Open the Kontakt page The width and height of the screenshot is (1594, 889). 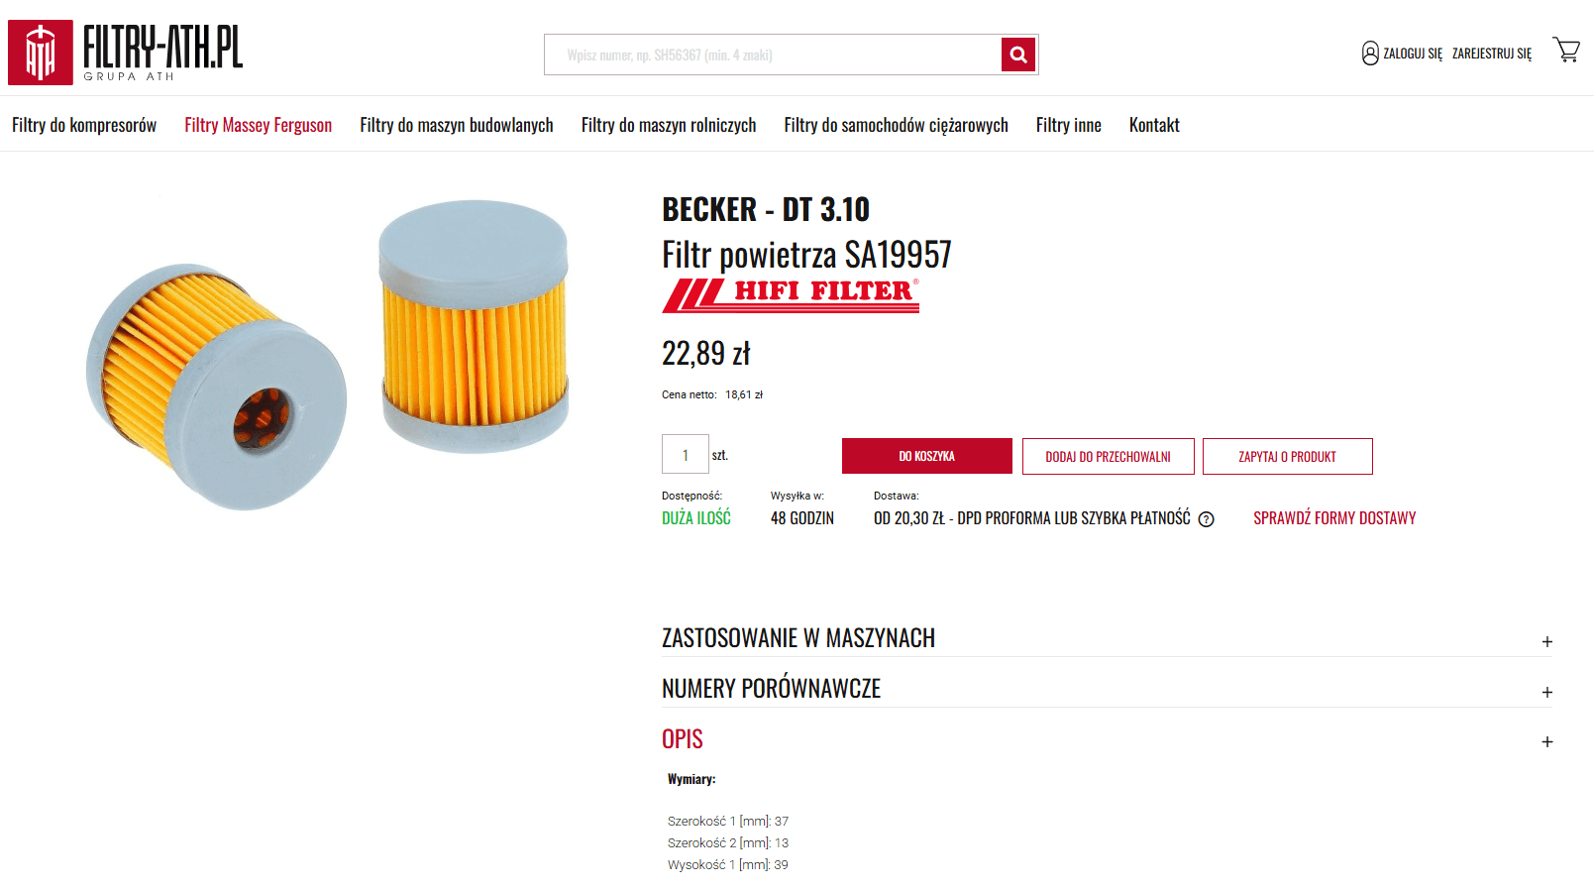pos(1154,125)
